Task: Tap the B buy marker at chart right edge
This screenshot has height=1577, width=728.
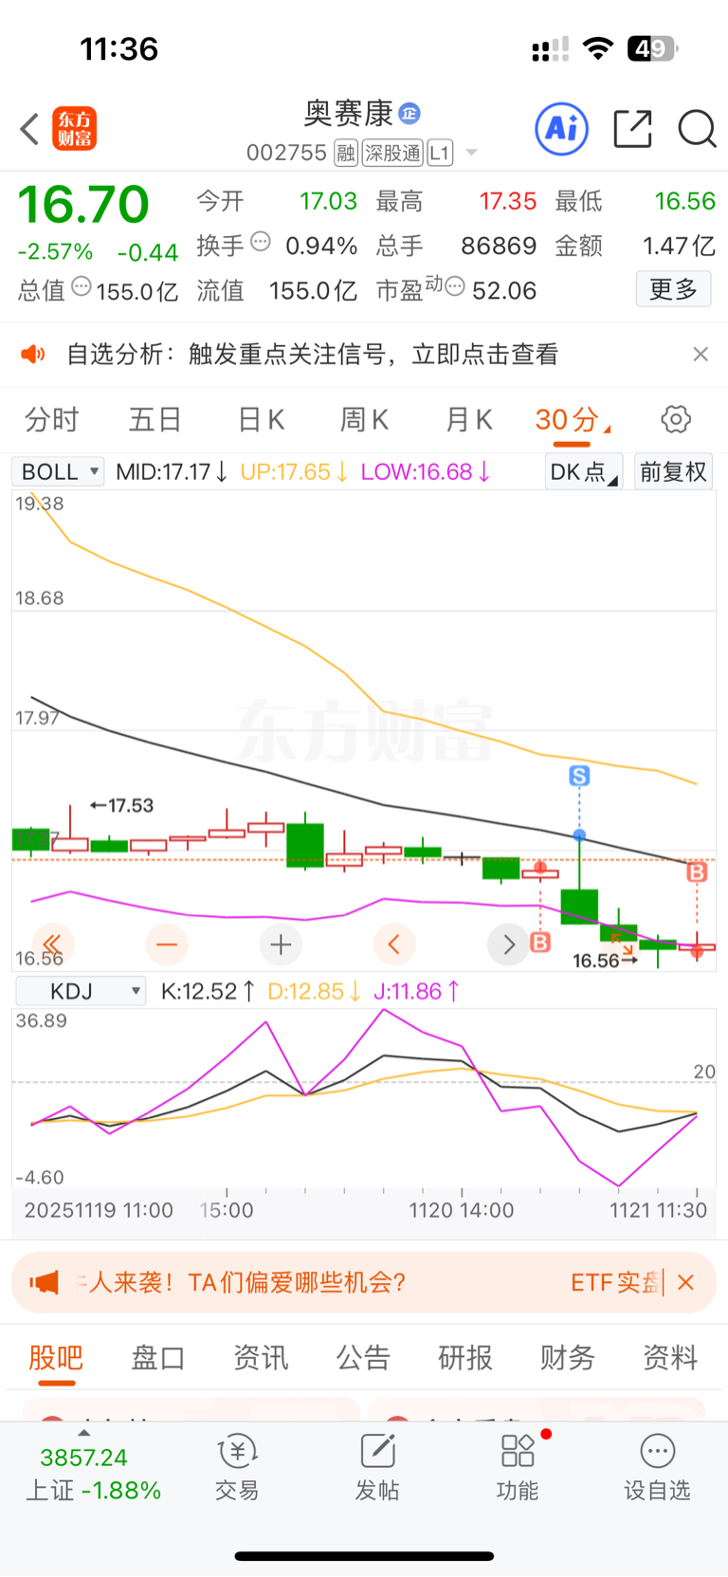Action: coord(697,871)
